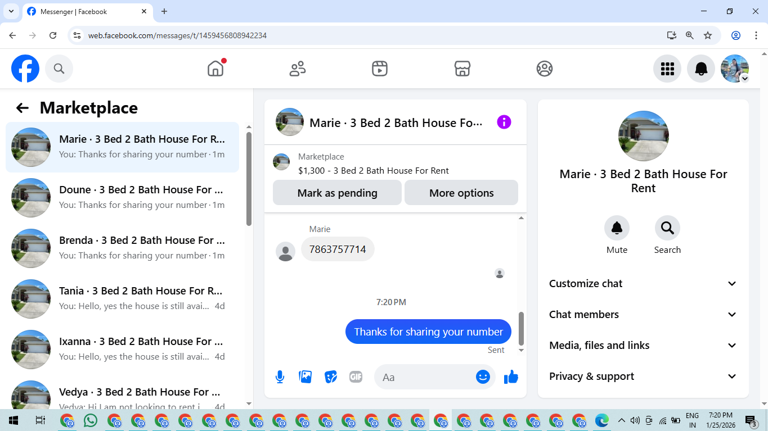Open the Windows Start button
The height and width of the screenshot is (431, 768).
[x=13, y=420]
